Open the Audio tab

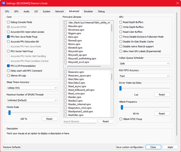tap(26, 11)
